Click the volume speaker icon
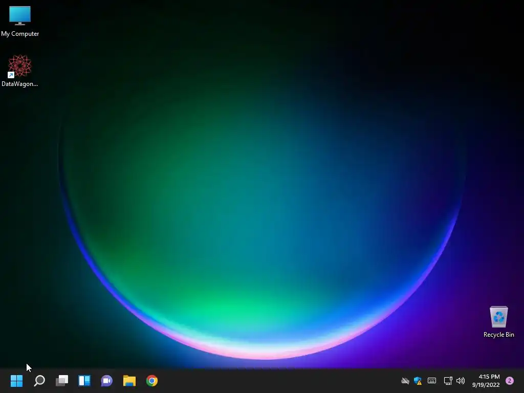 pos(461,381)
